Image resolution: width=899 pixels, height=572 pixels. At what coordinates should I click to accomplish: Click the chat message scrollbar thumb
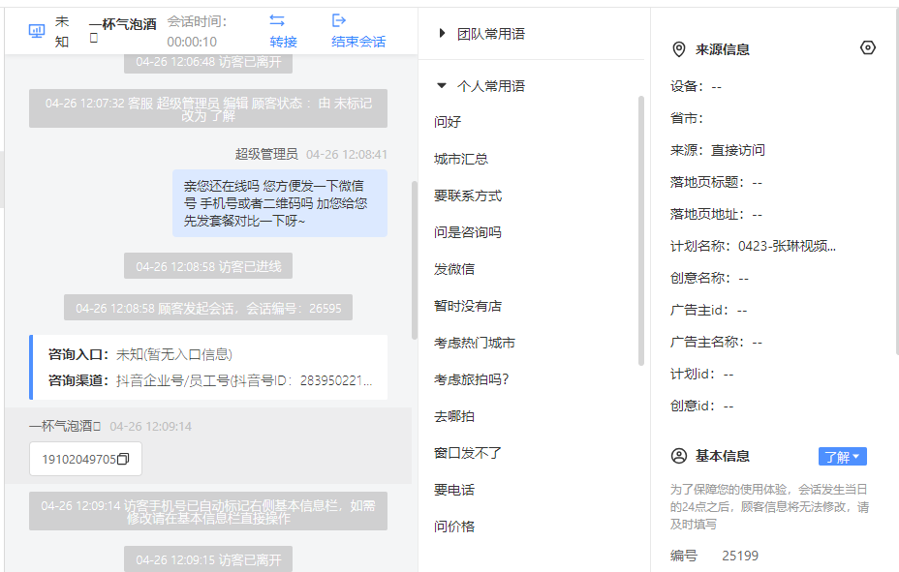414,260
